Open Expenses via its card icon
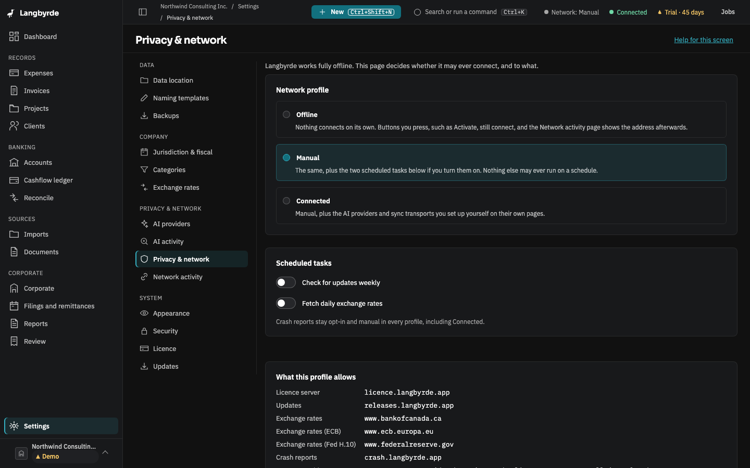 click(x=14, y=73)
